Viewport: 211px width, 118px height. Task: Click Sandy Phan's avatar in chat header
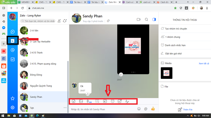coord(76,18)
